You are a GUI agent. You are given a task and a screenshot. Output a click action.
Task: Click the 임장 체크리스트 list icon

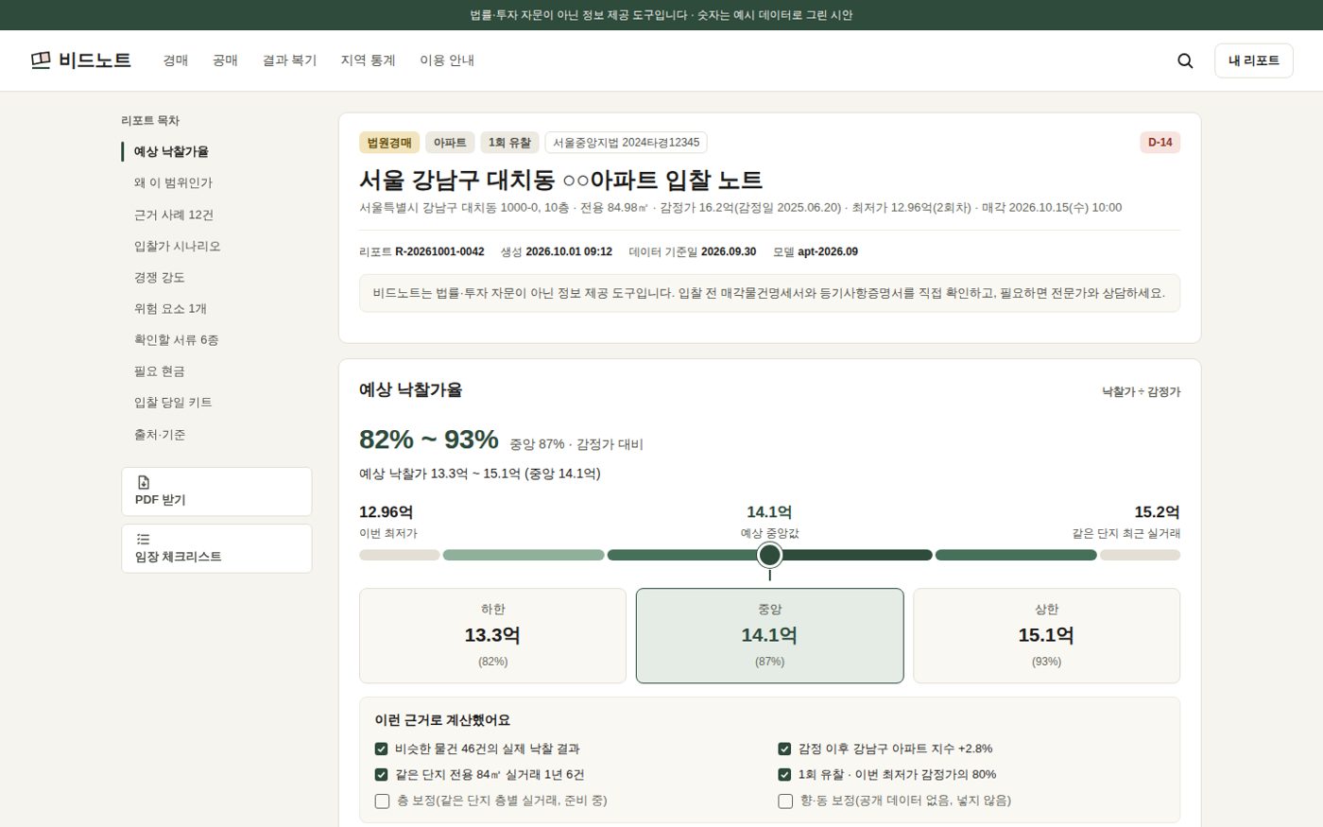pyautogui.click(x=143, y=539)
